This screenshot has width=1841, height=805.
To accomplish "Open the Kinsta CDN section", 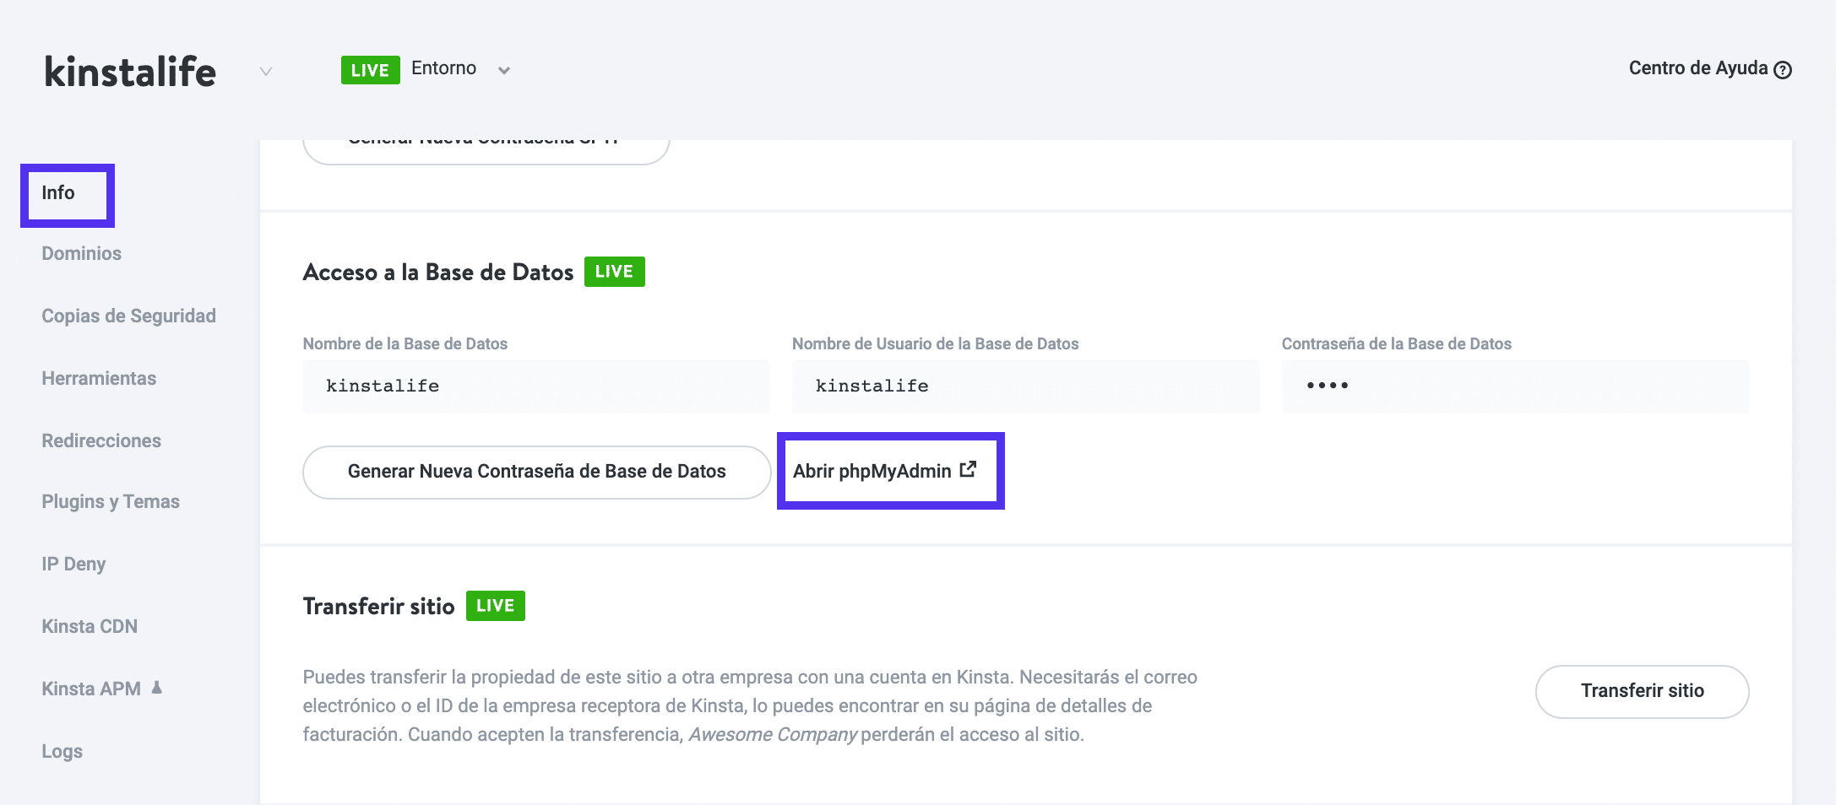I will click(90, 627).
